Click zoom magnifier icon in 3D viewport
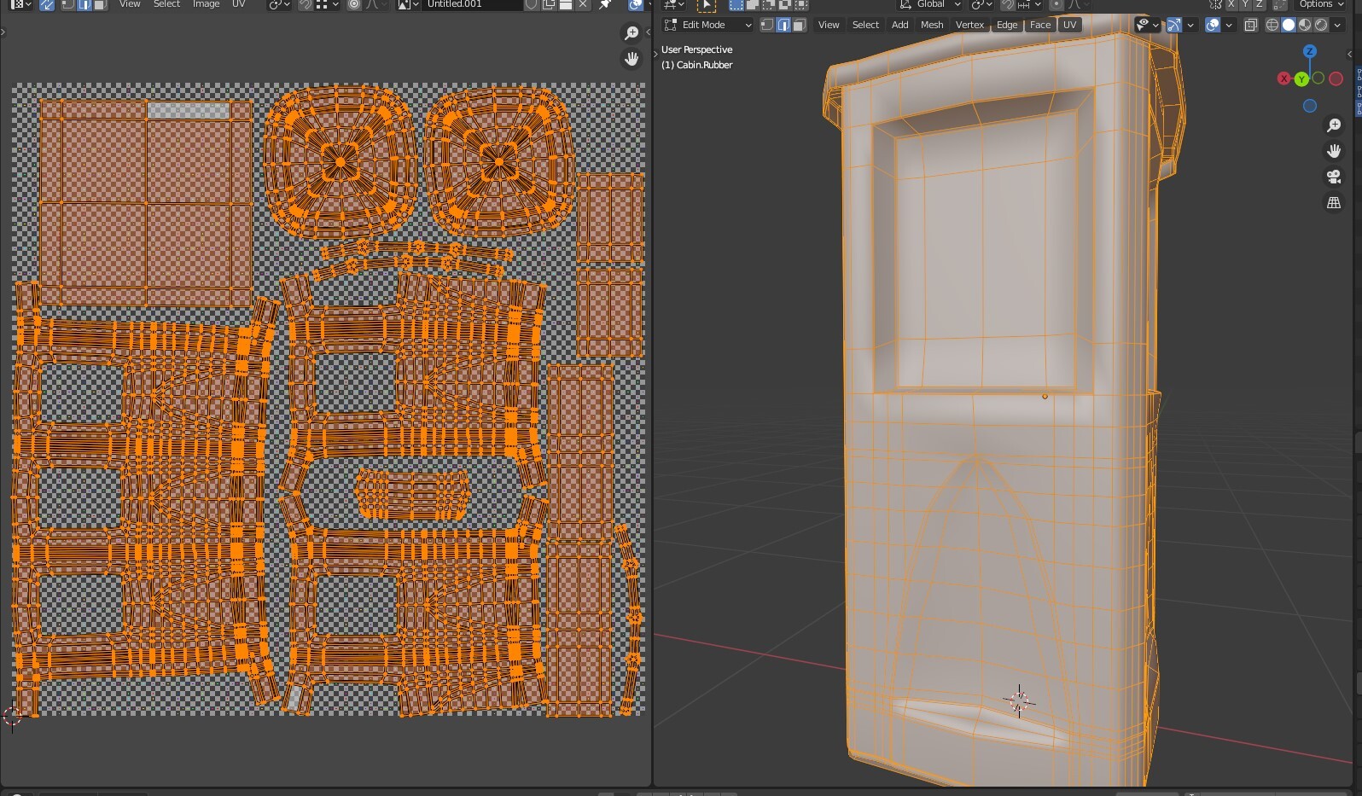The image size is (1362, 796). (x=1334, y=125)
